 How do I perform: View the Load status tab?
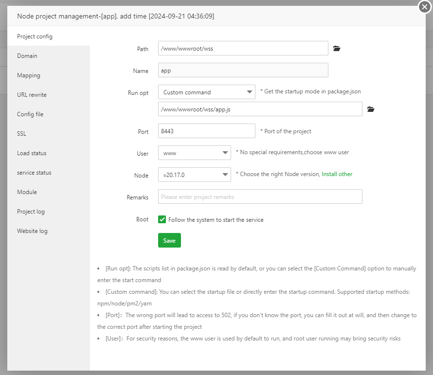pos(32,153)
